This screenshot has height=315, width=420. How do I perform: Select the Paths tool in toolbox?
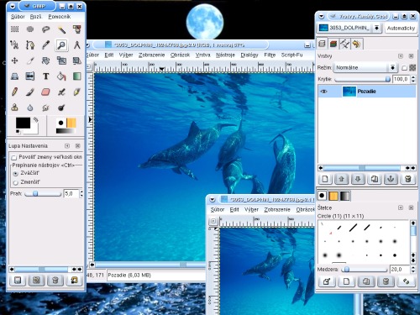point(30,45)
